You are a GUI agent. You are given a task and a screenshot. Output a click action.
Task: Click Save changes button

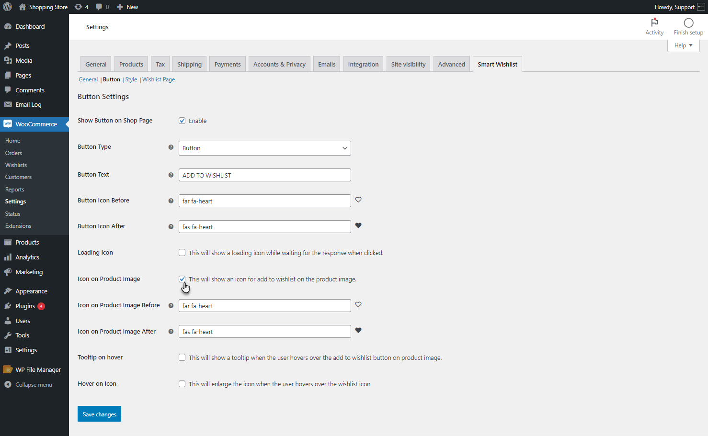(x=99, y=414)
